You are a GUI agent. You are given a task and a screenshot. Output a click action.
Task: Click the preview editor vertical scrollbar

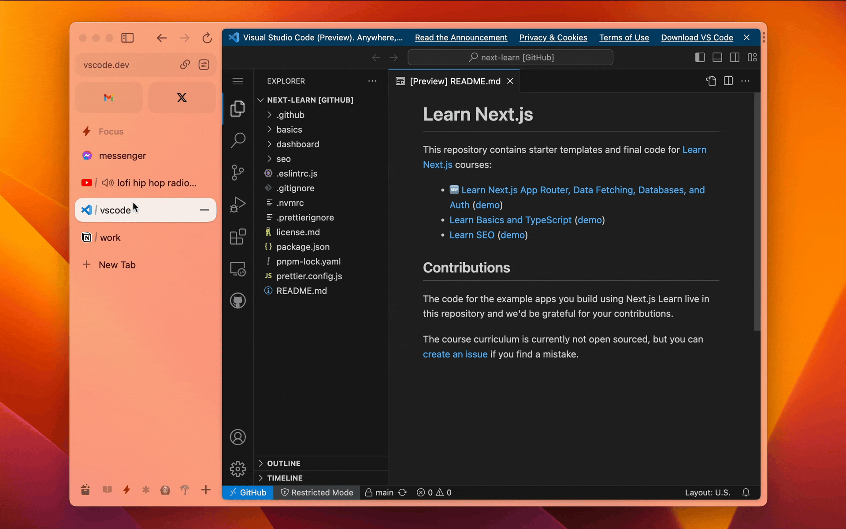coord(757,212)
